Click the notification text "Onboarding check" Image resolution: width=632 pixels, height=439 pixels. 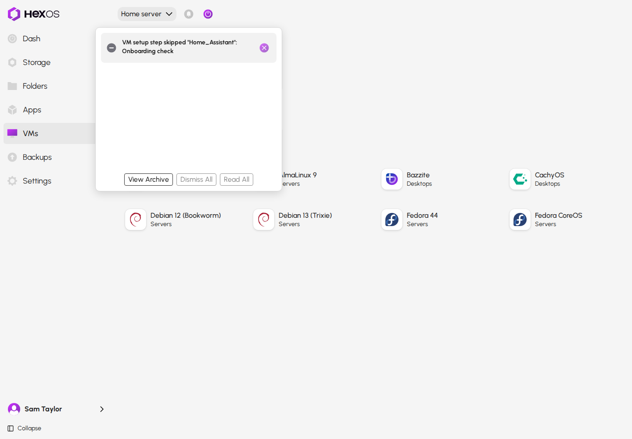click(148, 51)
